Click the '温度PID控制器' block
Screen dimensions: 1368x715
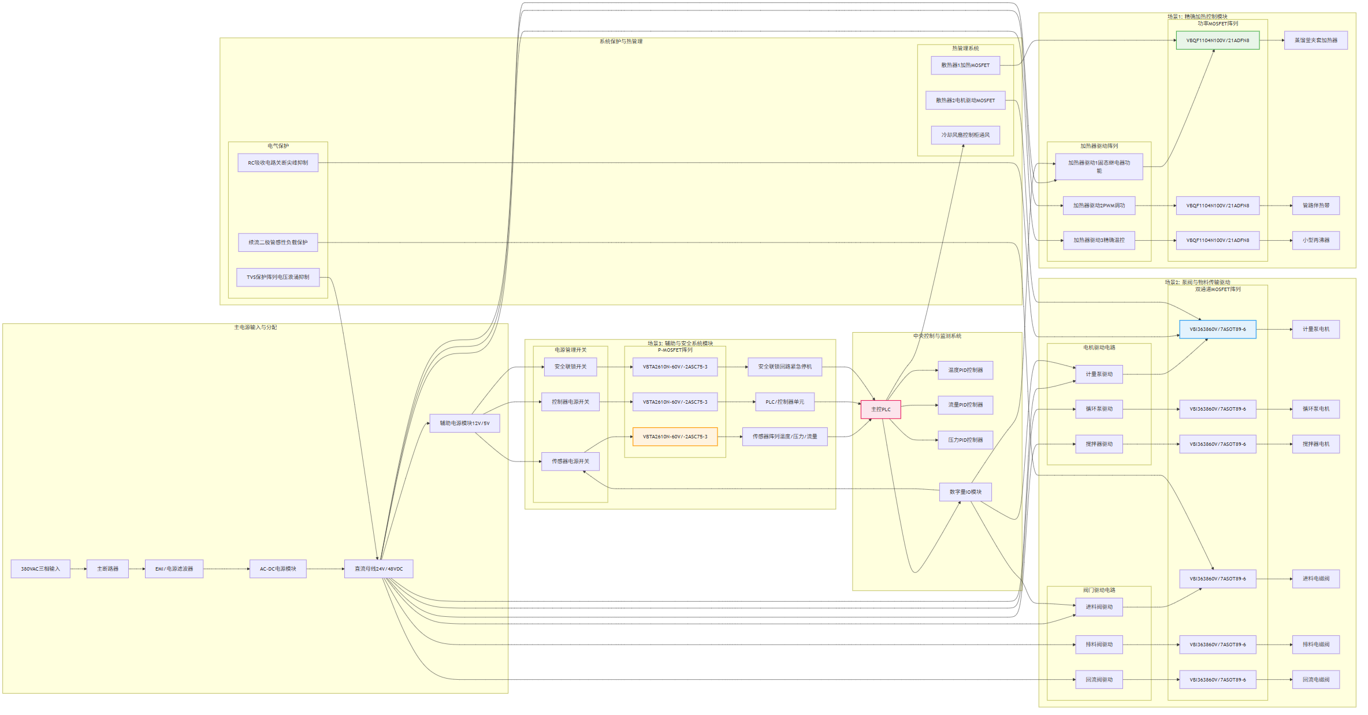coord(965,370)
